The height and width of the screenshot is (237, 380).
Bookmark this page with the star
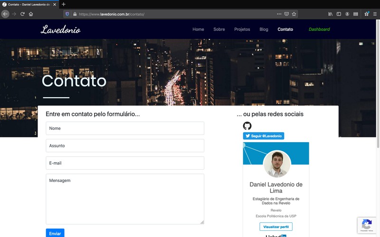294,14
